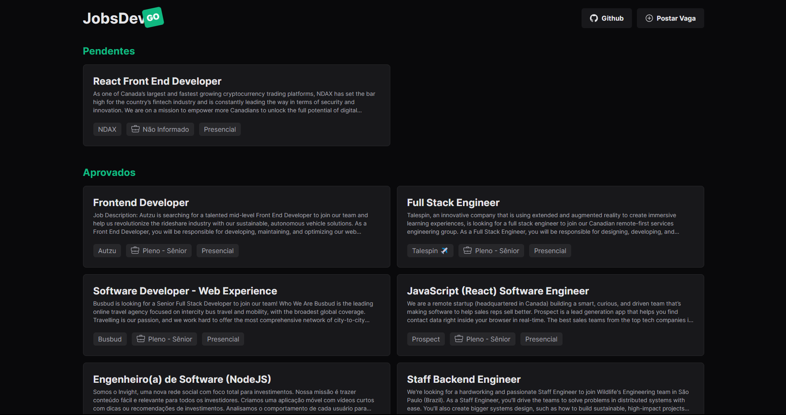
Task: Click Pleno - Sênior tag in Talespin card
Action: (x=492, y=251)
